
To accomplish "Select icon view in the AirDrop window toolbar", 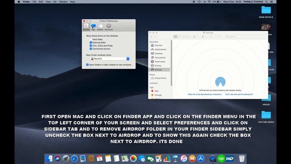I will click(176, 36).
